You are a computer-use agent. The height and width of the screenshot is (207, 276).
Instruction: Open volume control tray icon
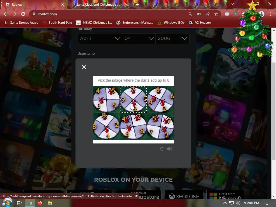point(238,203)
